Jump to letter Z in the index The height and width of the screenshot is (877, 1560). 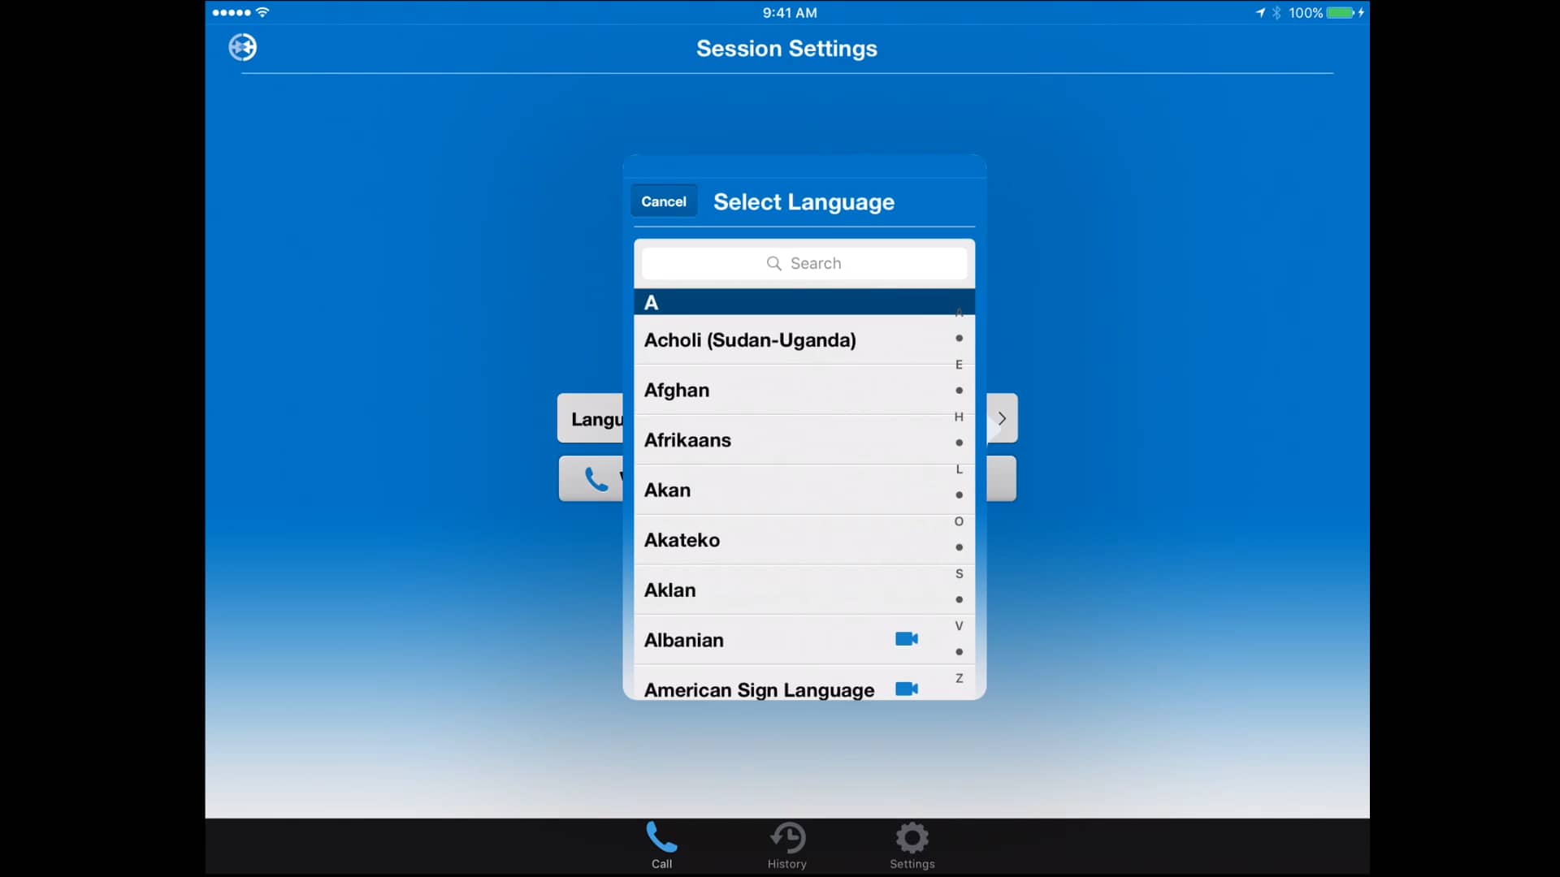pyautogui.click(x=959, y=678)
